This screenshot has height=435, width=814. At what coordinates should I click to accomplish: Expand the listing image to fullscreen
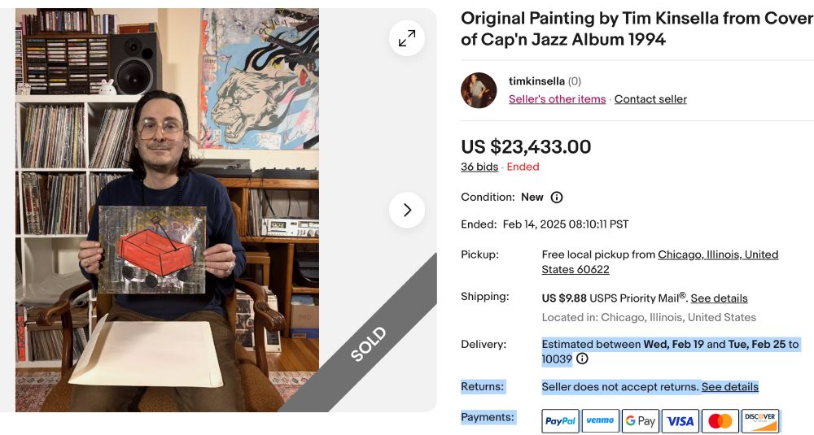pos(407,37)
